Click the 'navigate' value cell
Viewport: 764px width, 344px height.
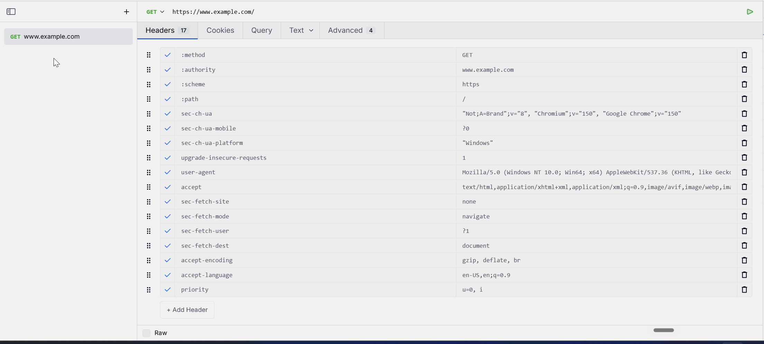(596, 216)
